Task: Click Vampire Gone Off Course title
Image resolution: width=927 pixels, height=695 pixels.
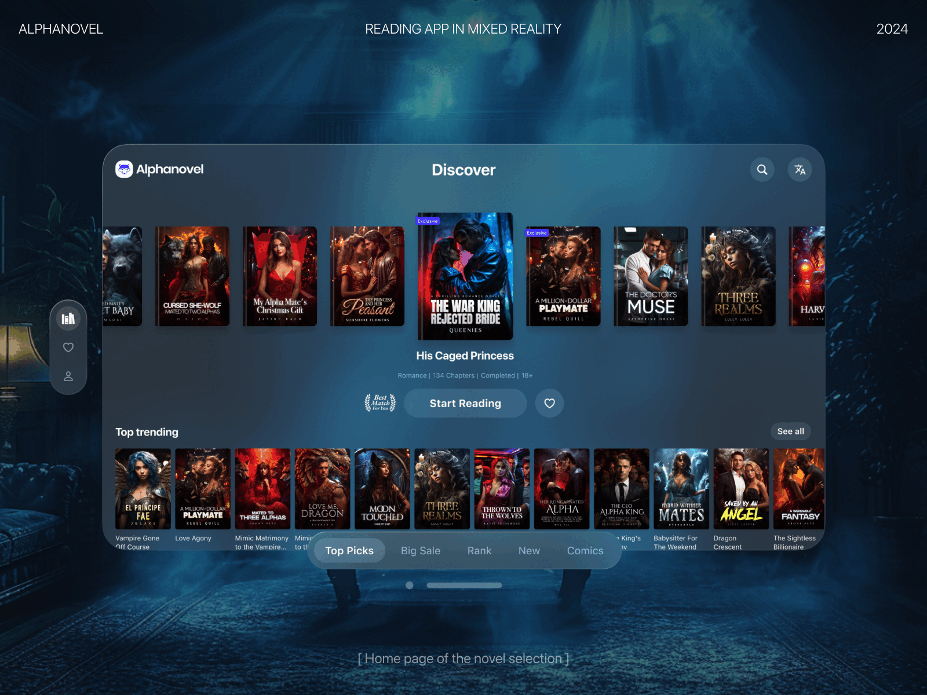Action: coord(137,542)
